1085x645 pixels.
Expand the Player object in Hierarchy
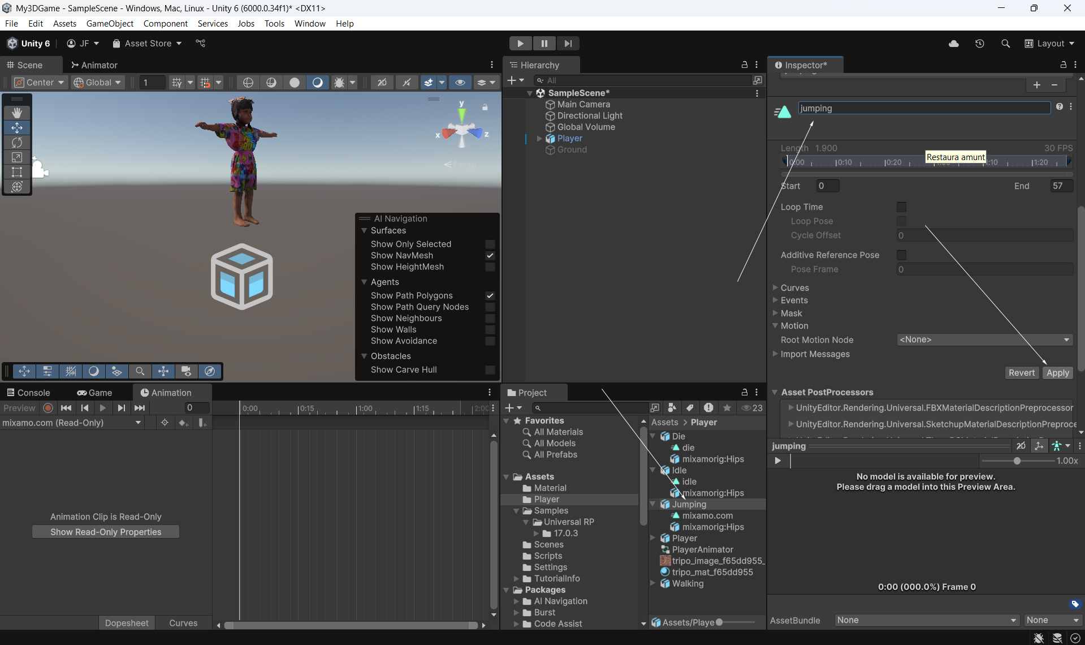pyautogui.click(x=539, y=139)
